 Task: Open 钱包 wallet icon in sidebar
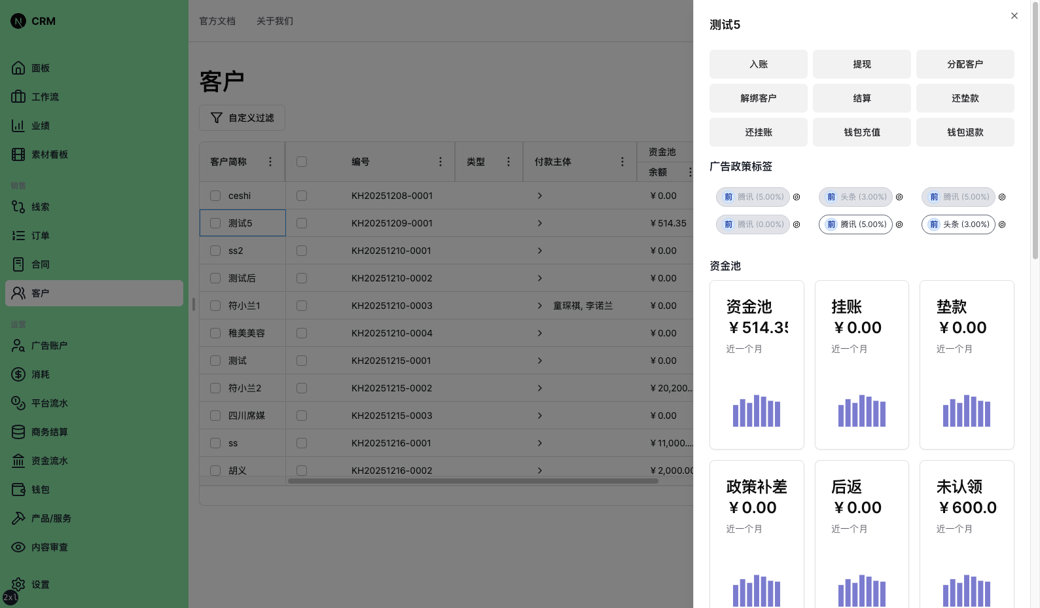click(x=18, y=490)
